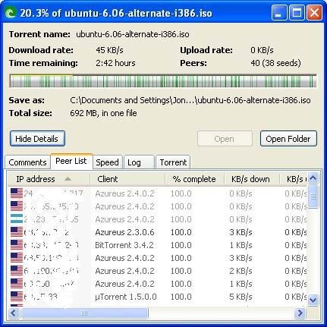Click the light blue striped flag icon
This screenshot has width=327, height=327.
[x=17, y=219]
